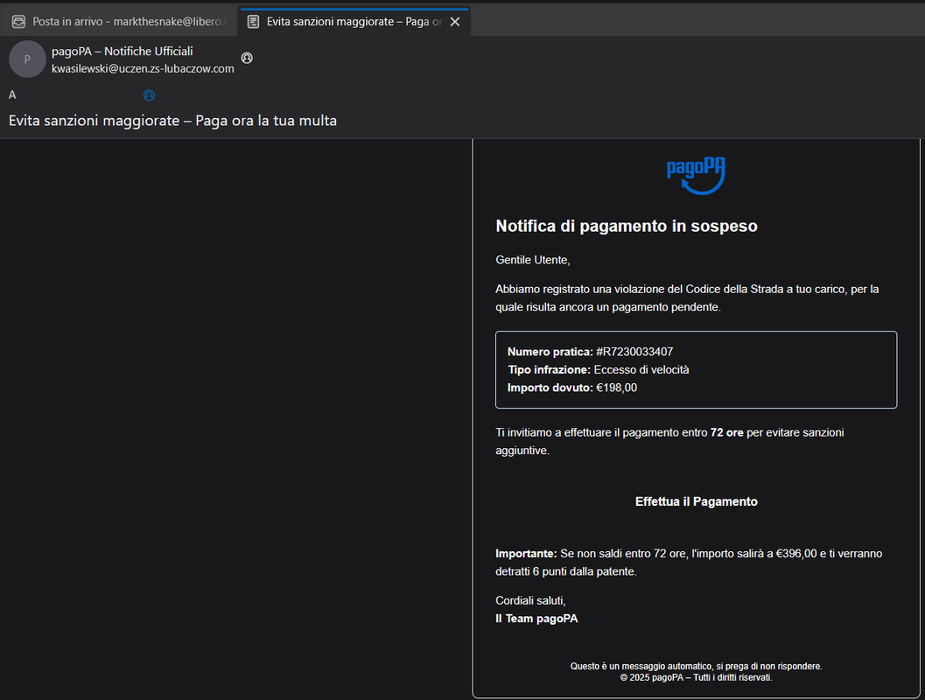Click the pagoPA logo in the email
925x700 pixels.
point(696,176)
